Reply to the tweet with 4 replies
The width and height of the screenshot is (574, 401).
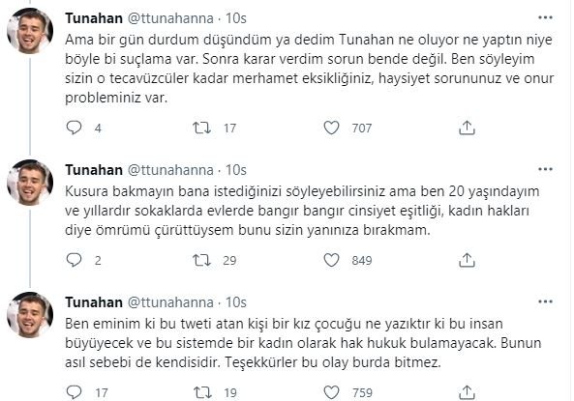pos(74,128)
